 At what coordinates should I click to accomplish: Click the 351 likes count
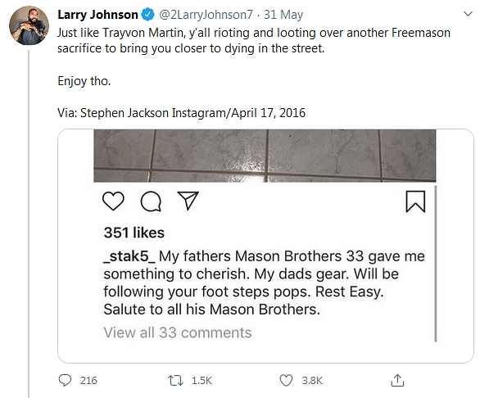(x=134, y=233)
